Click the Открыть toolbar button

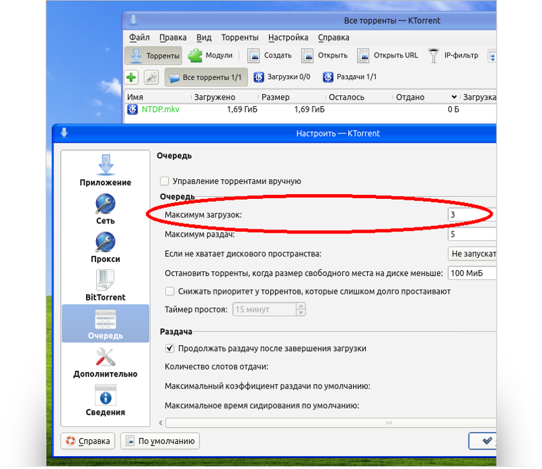325,55
